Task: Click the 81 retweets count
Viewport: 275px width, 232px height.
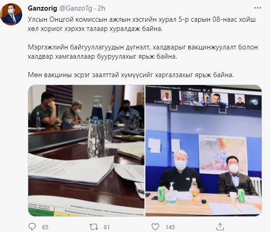Action: pyautogui.click(x=106, y=227)
